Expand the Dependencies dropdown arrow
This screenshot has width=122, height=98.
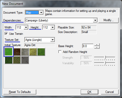(x=95, y=20)
